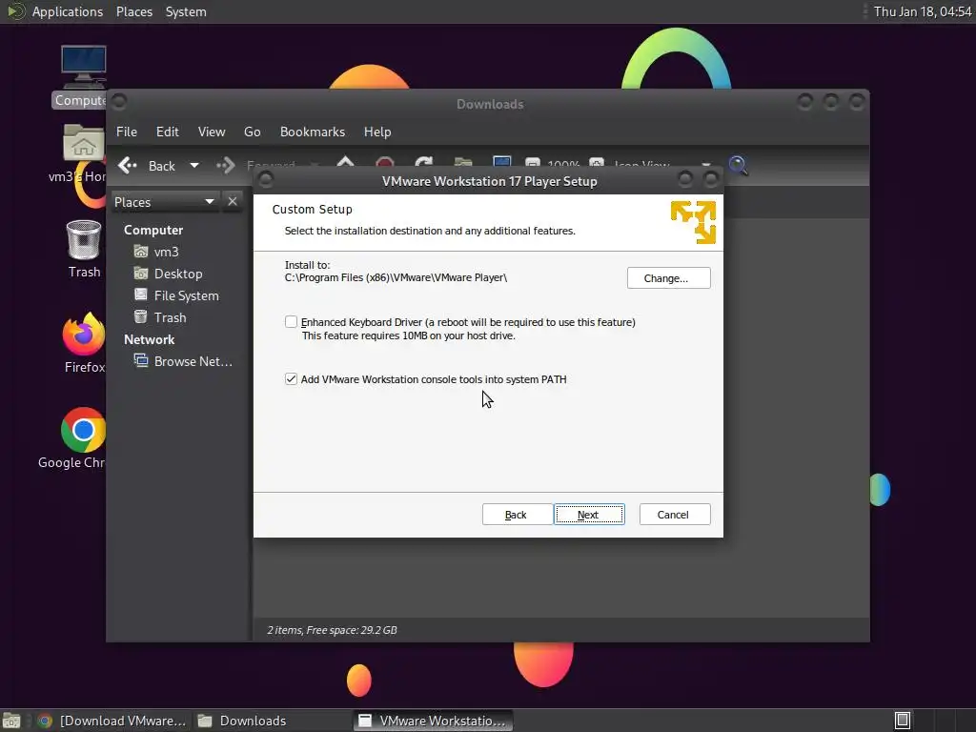The image size is (976, 732).
Task: Click the Computer desktop icon
Action: tap(84, 68)
